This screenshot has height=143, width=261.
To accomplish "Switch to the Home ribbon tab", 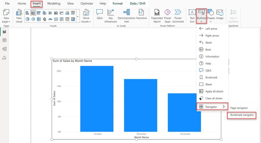I will pos(22,4).
